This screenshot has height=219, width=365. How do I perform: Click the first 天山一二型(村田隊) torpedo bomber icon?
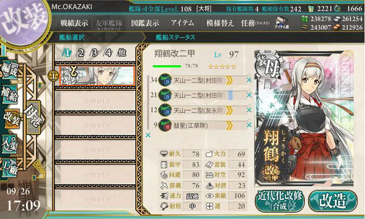(x=165, y=80)
